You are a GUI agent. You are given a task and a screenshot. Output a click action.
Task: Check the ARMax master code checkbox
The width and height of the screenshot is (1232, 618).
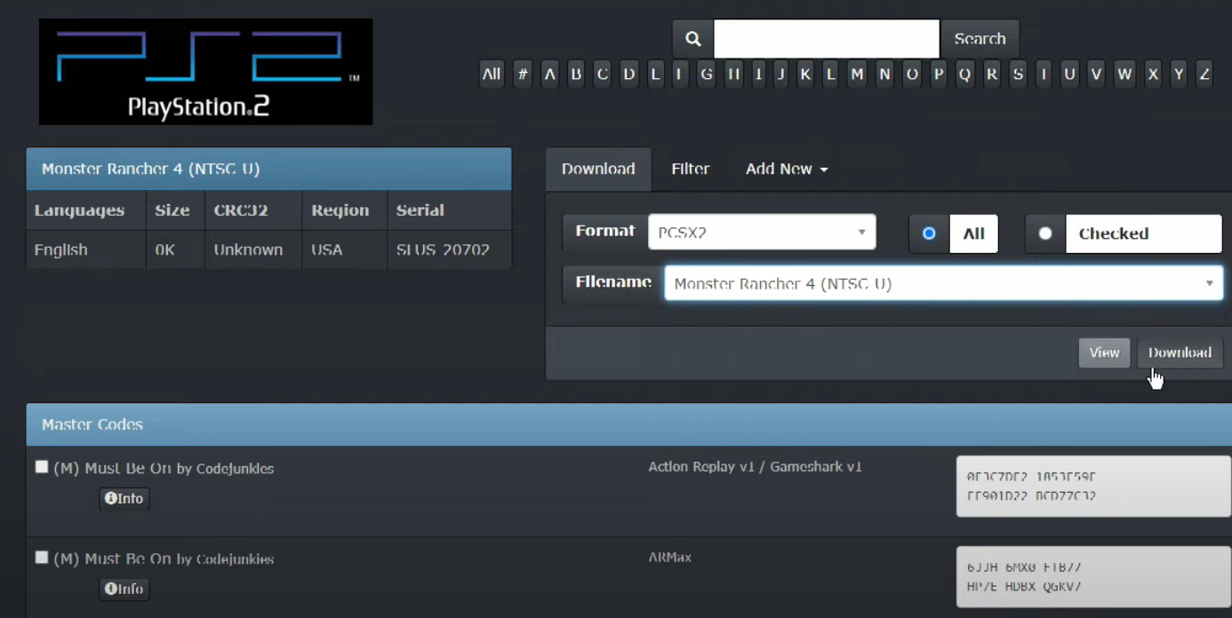tap(42, 558)
